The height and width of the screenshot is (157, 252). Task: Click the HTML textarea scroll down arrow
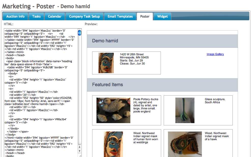click(x=80, y=151)
